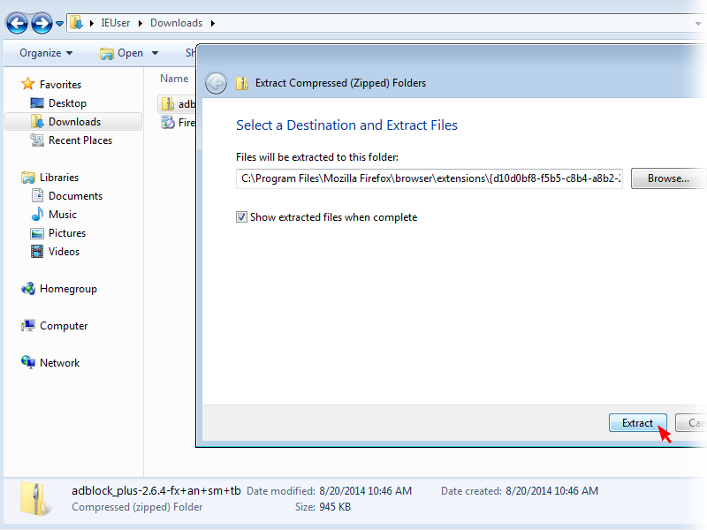This screenshot has height=530, width=707.
Task: Open the Pictures library
Action: click(x=67, y=233)
